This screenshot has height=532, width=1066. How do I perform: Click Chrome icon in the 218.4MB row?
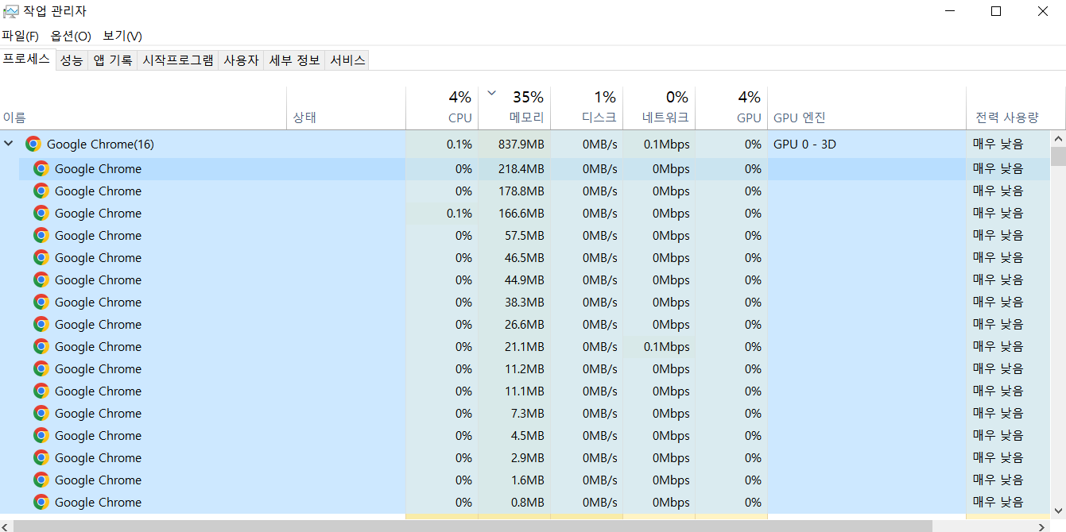click(41, 168)
